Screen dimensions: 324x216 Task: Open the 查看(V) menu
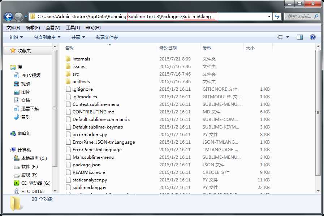point(53,28)
